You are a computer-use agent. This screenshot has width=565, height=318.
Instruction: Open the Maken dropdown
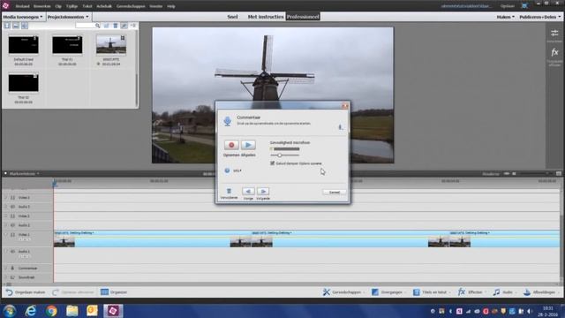[505, 17]
